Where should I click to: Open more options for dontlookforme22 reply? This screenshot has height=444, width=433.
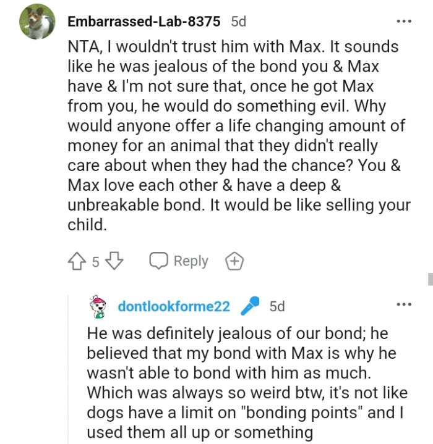point(403,305)
